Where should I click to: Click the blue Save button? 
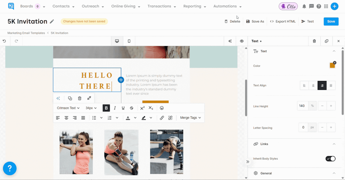(x=331, y=21)
